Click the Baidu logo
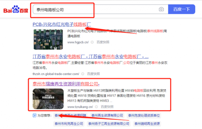202x129 pixels. (x=16, y=9)
